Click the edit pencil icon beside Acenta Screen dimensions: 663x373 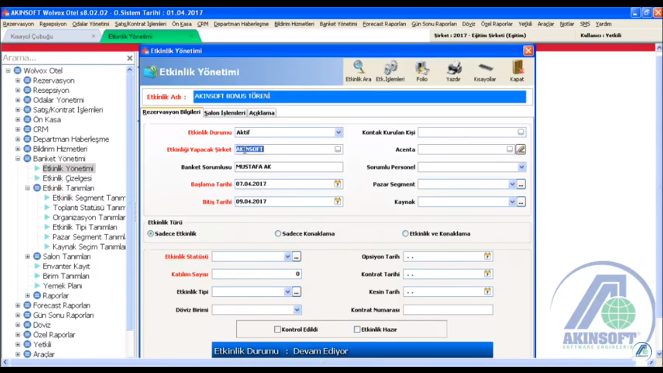click(x=521, y=150)
